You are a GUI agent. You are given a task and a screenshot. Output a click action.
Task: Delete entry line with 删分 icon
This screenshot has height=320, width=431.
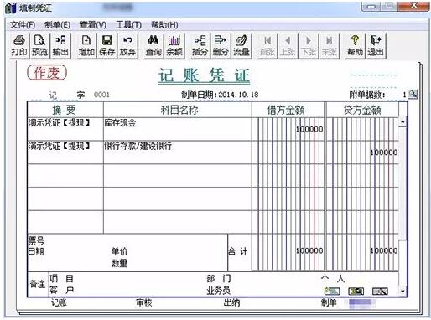pos(221,46)
